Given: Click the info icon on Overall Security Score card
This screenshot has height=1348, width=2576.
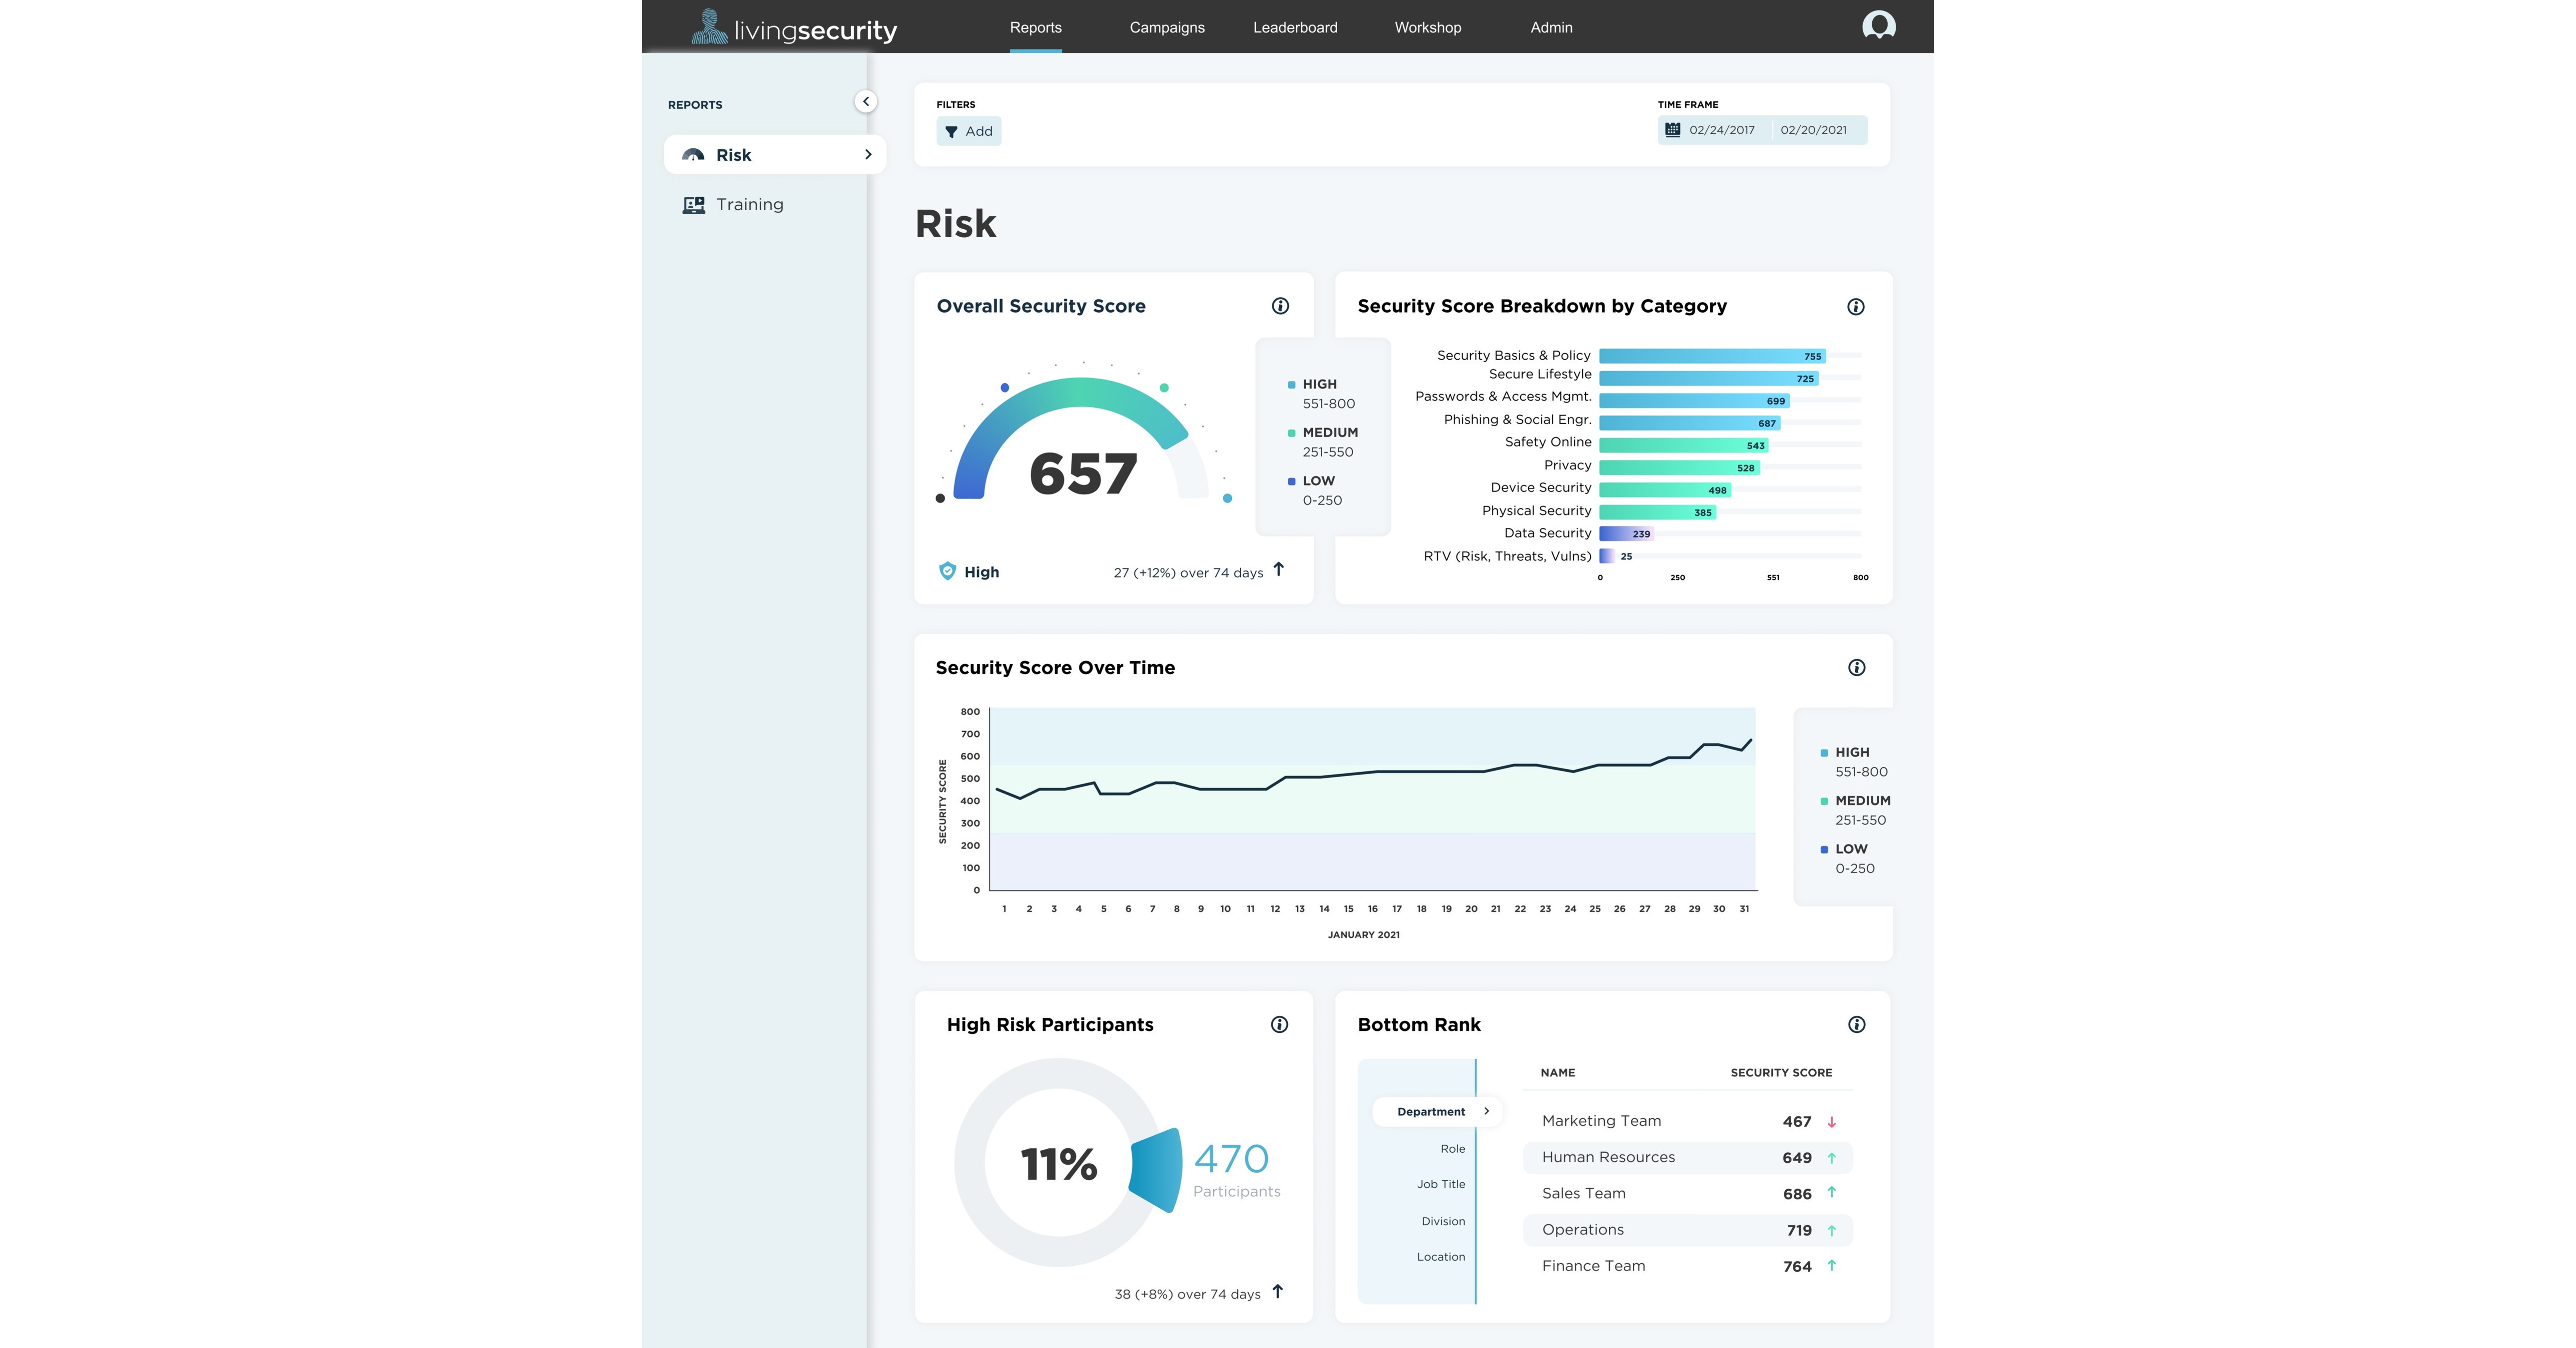Looking at the screenshot, I should [x=1280, y=307].
